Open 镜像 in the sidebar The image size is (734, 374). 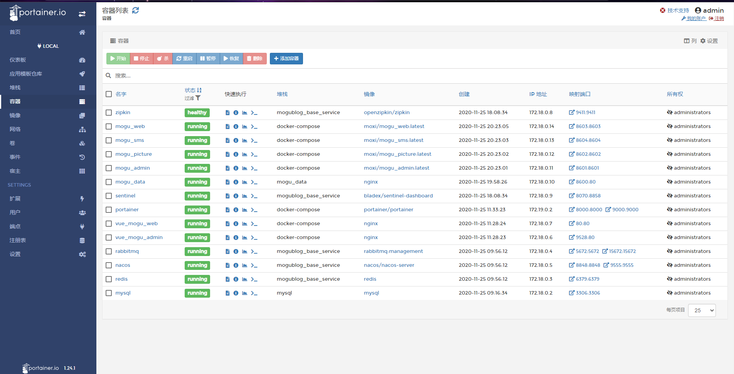point(48,115)
